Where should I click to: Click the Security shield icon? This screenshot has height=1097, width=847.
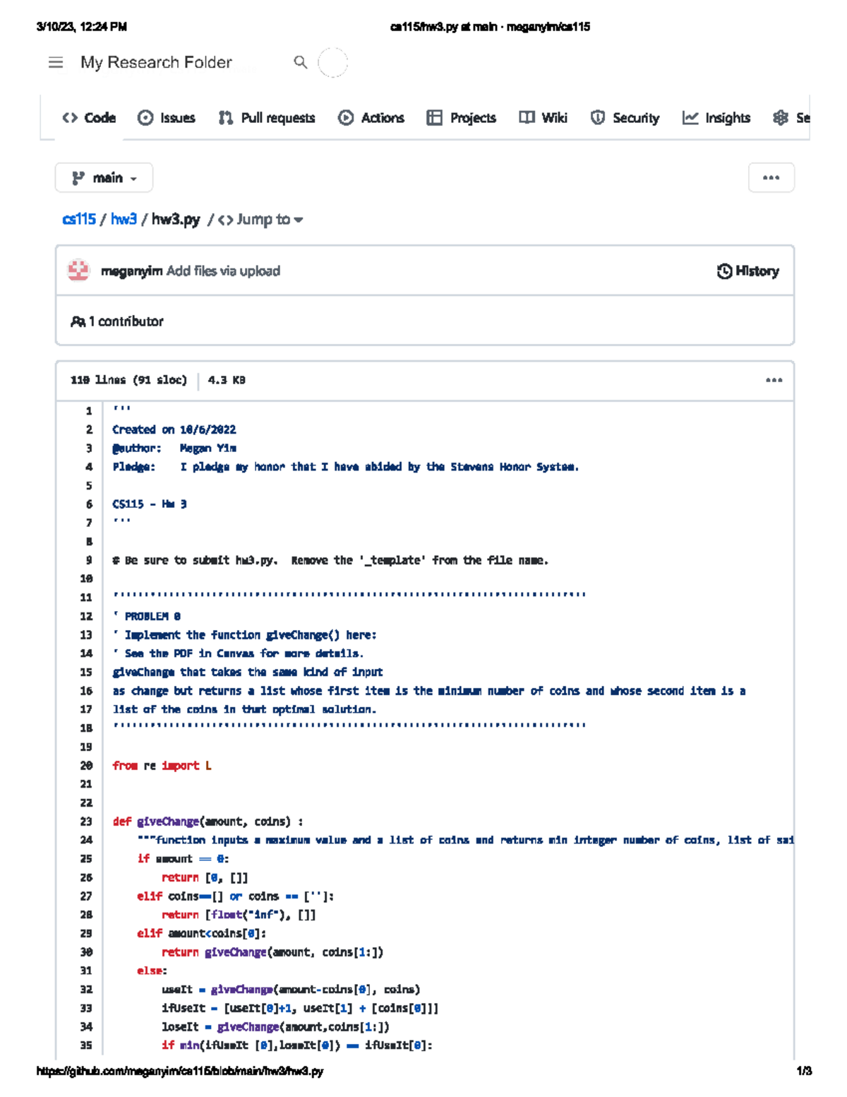click(598, 118)
